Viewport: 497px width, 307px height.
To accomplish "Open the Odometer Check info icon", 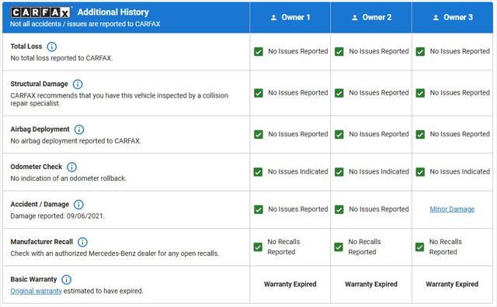I will [x=72, y=167].
